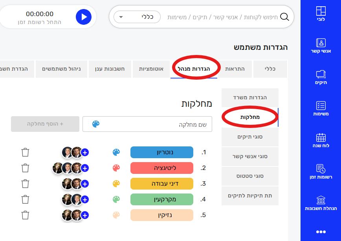Click the שם מחלקה input field
The height and width of the screenshot is (241, 341).
[157, 124]
